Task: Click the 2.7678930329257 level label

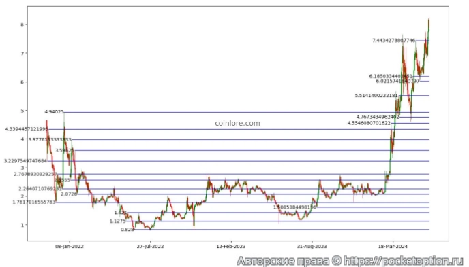Action: (35, 174)
